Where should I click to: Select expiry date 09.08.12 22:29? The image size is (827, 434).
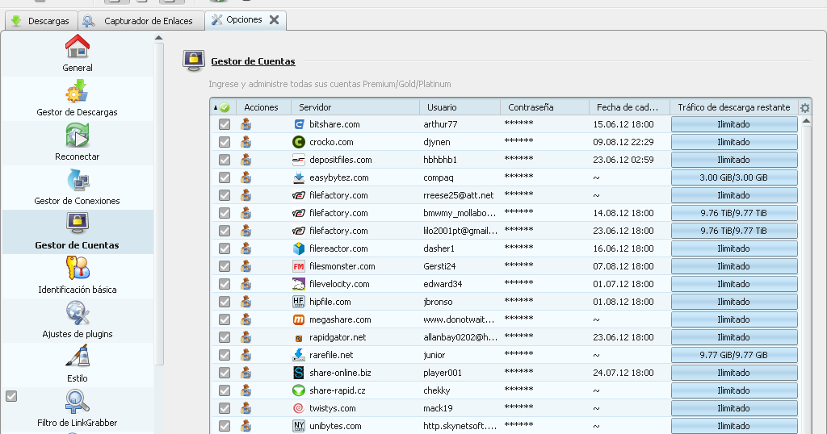point(623,142)
